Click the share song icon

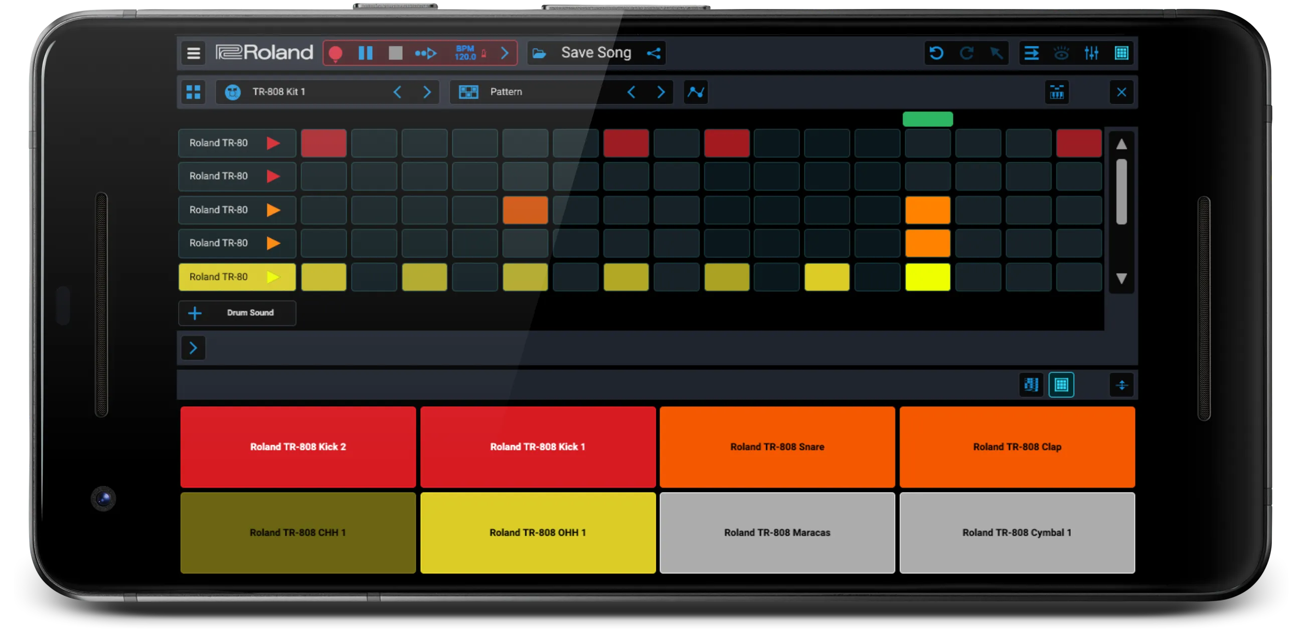654,53
